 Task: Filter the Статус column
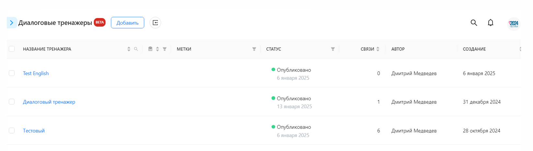pyautogui.click(x=333, y=49)
